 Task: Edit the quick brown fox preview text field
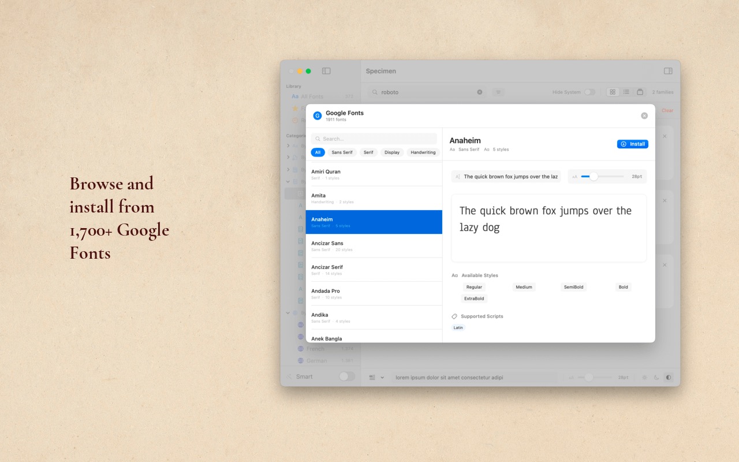[506, 177]
